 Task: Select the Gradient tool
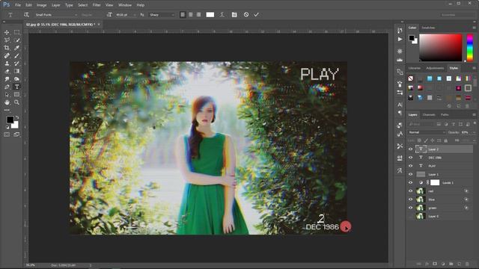pos(16,72)
